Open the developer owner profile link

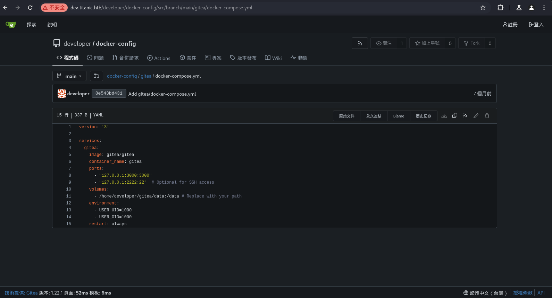coord(77,44)
